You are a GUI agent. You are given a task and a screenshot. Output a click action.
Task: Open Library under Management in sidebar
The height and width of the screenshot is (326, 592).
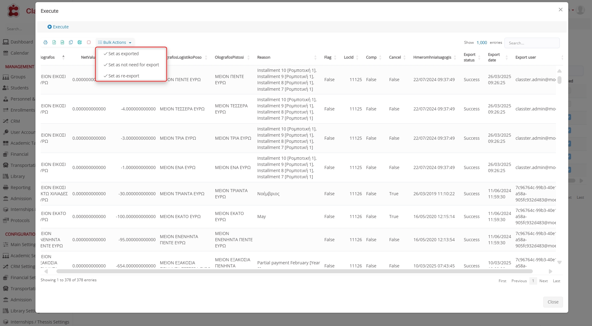click(14, 176)
